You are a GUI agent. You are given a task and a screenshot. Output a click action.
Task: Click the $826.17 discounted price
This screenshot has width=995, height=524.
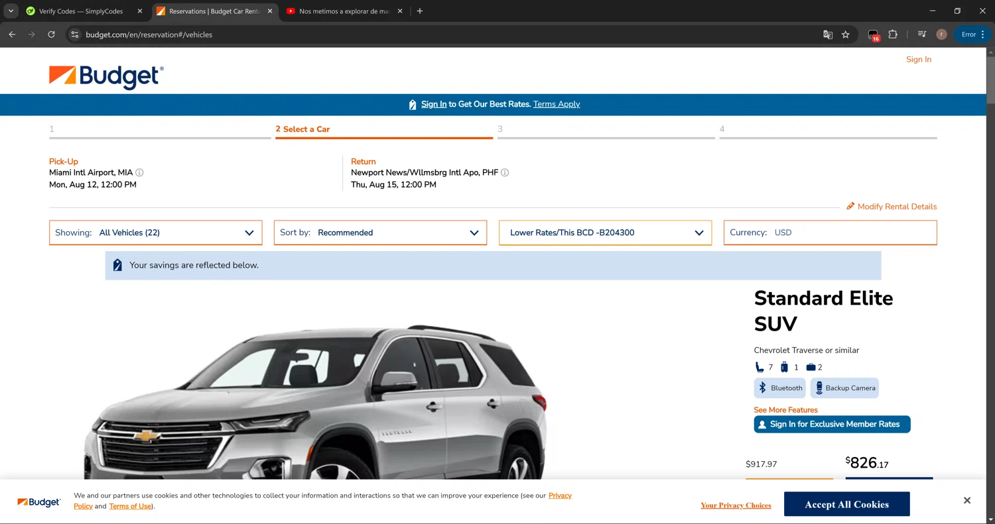(867, 462)
